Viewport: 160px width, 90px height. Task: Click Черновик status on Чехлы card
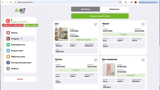76,70
